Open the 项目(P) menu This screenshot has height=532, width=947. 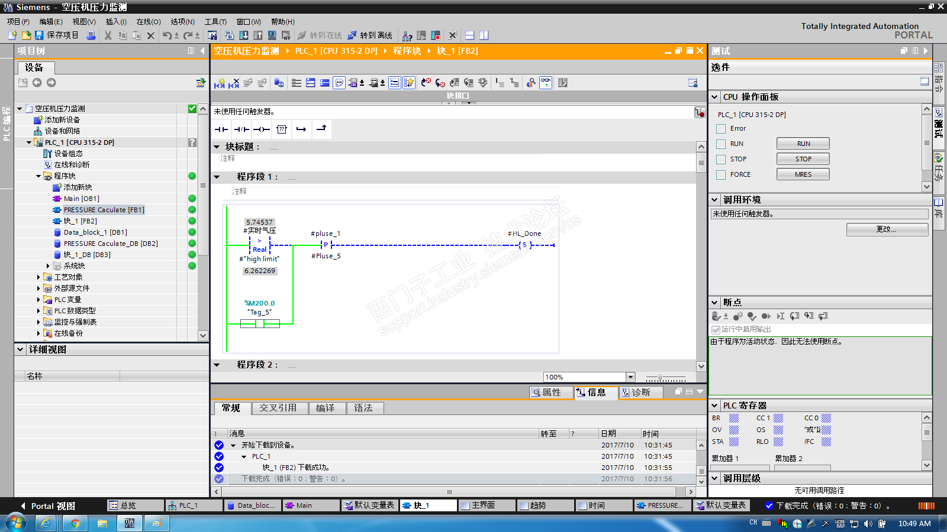click(x=18, y=21)
